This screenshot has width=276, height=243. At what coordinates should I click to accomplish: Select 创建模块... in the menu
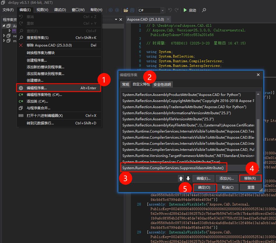click(x=59, y=81)
